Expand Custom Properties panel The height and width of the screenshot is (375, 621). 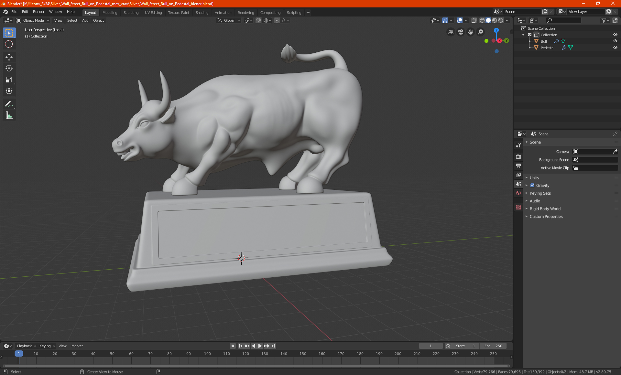pyautogui.click(x=546, y=217)
